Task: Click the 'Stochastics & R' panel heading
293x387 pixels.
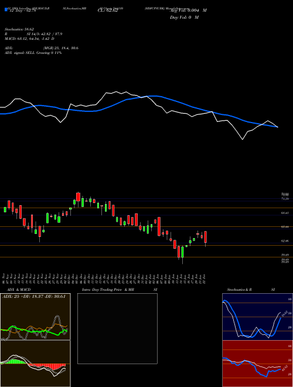Action: (x=239, y=290)
